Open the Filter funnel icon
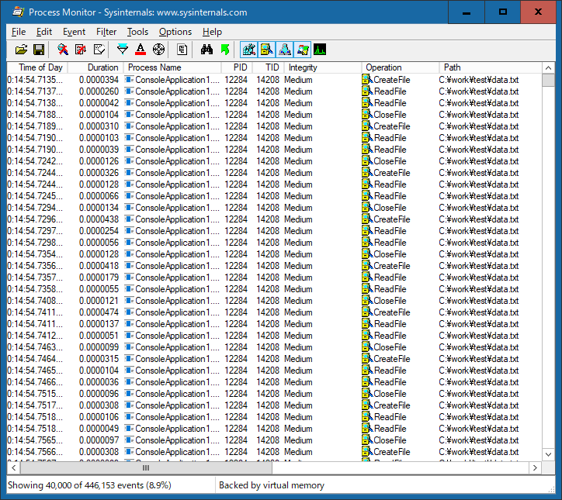Screen dimensions: 562x500 [123, 50]
